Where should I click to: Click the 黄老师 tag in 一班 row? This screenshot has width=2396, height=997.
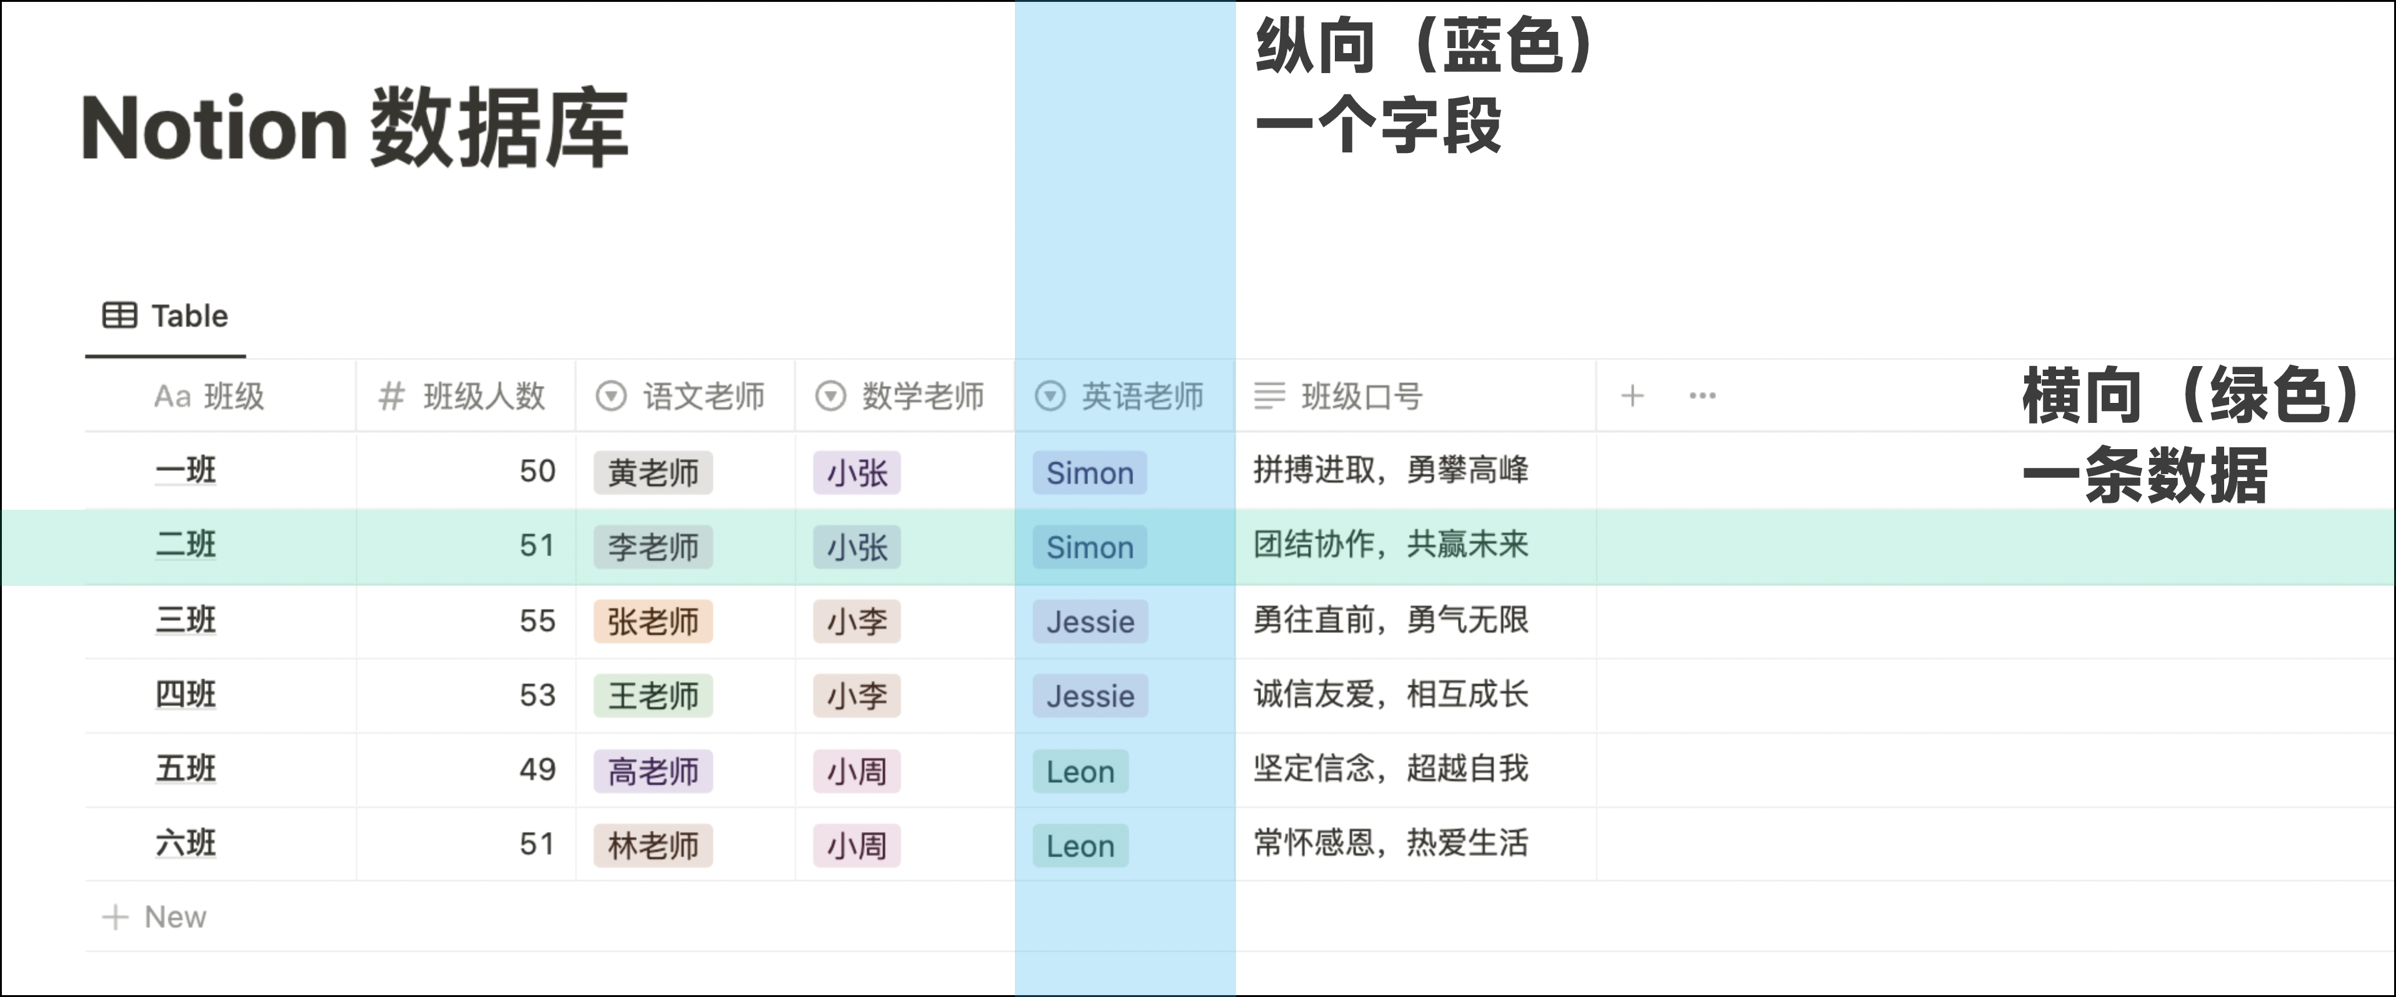(x=652, y=472)
